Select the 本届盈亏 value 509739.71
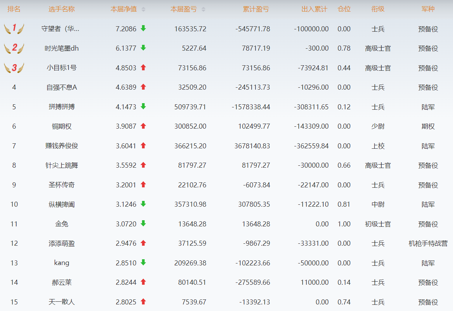Screen dimensions: 453x311 [190, 107]
